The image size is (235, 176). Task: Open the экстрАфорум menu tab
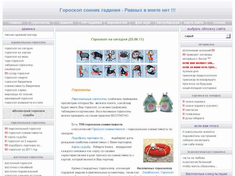pyautogui.click(x=168, y=23)
